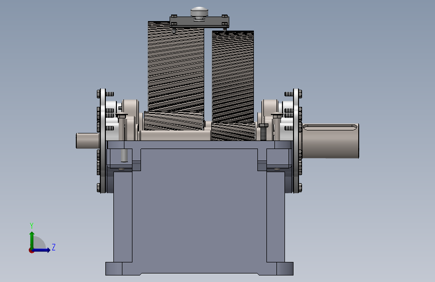Select the left mounting foot of the housing
This screenshot has height=282, width=435.
(x=114, y=268)
